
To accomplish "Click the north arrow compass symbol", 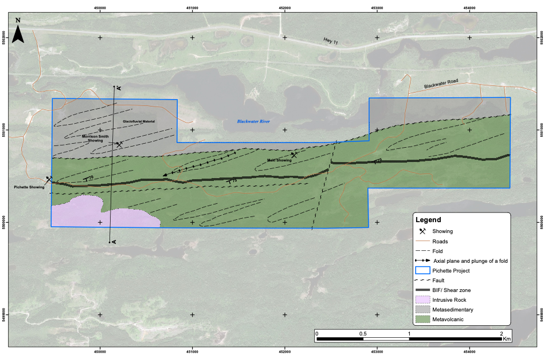I will pyautogui.click(x=18, y=32).
